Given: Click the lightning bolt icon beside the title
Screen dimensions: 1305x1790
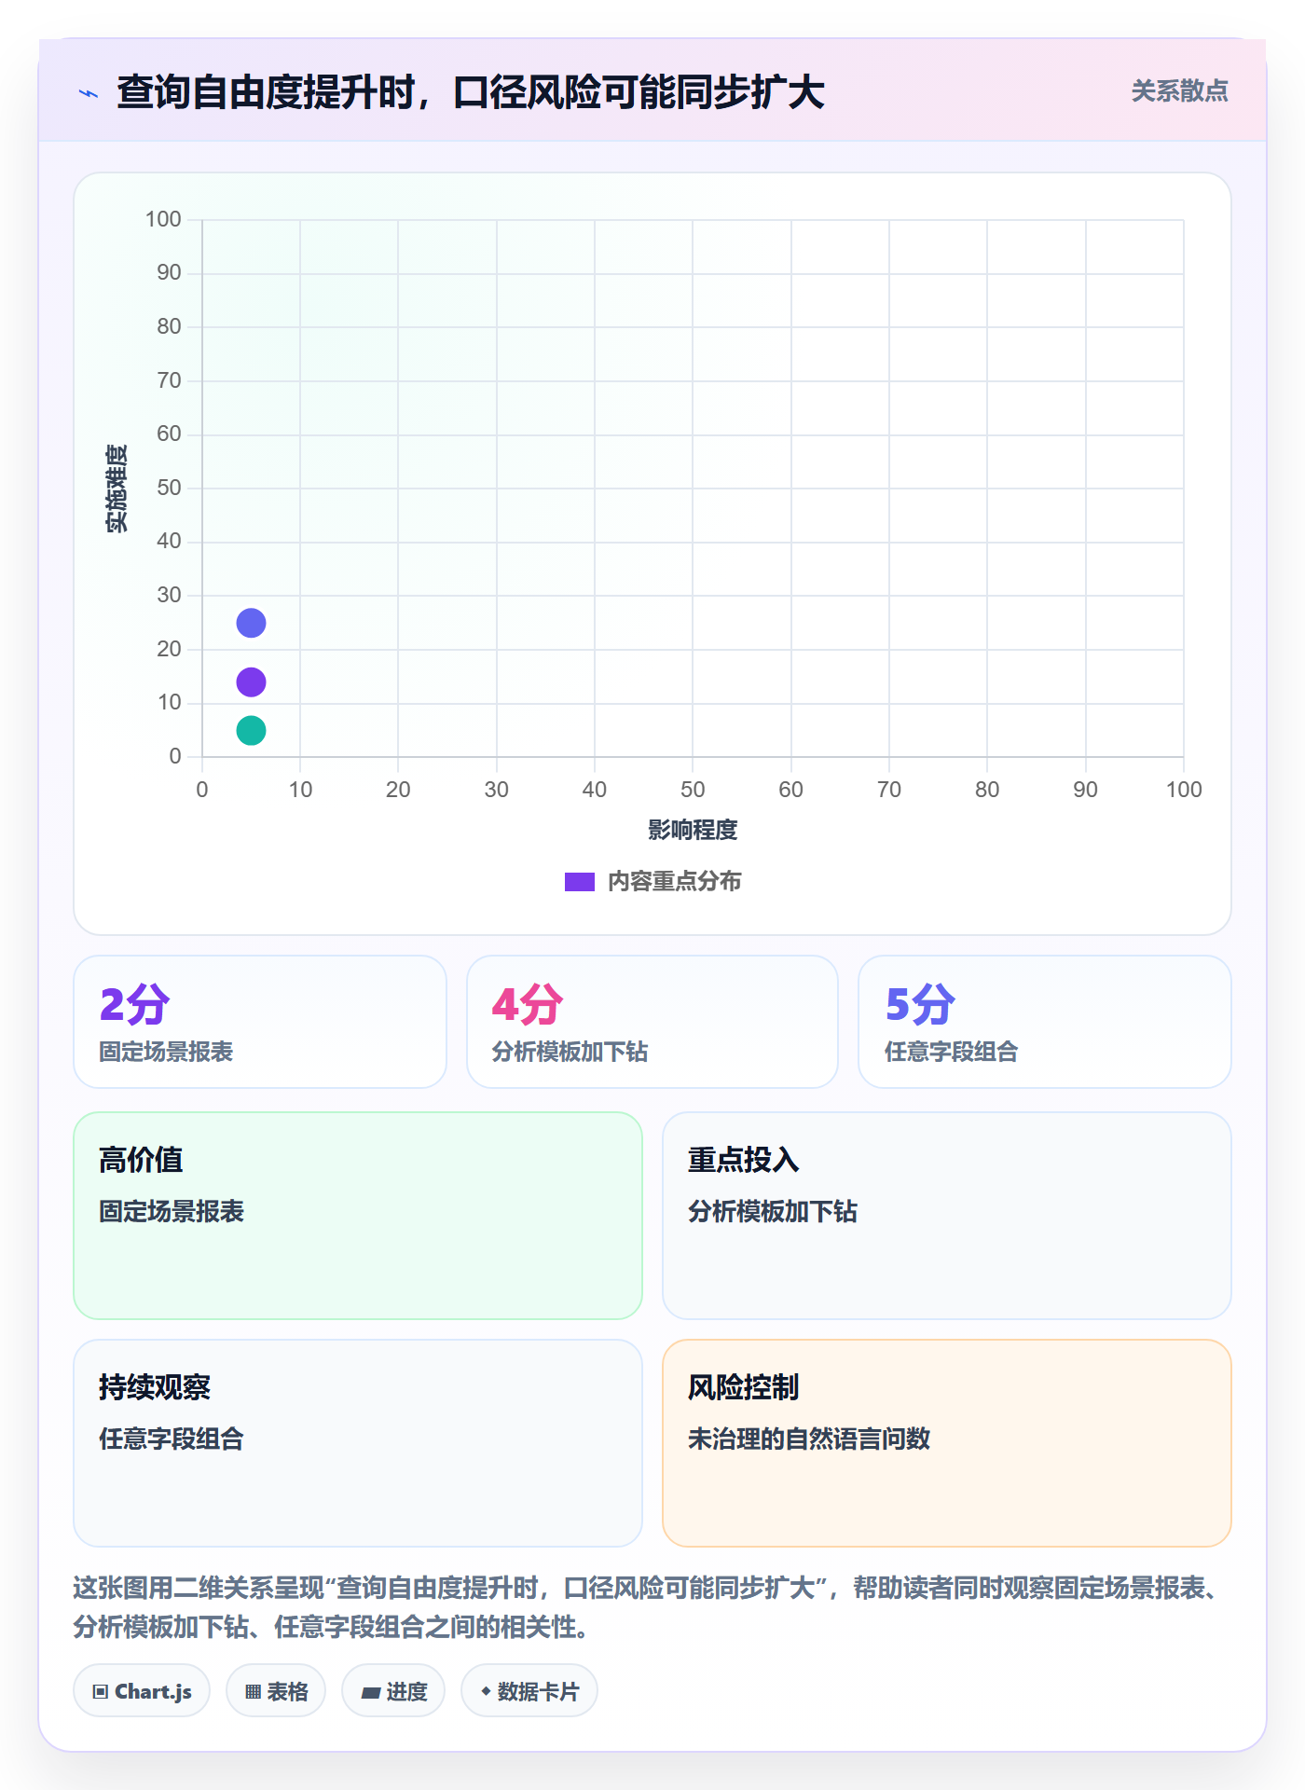Looking at the screenshot, I should (x=89, y=93).
